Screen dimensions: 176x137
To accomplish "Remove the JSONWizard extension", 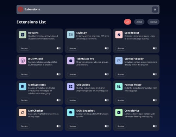I will click(x=24, y=74).
